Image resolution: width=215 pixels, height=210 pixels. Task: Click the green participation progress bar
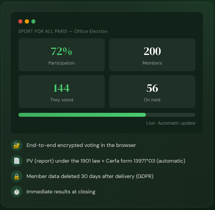pyautogui.click(x=82, y=115)
